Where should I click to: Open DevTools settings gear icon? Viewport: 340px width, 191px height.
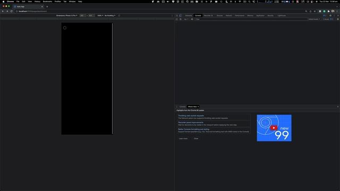tap(330, 15)
